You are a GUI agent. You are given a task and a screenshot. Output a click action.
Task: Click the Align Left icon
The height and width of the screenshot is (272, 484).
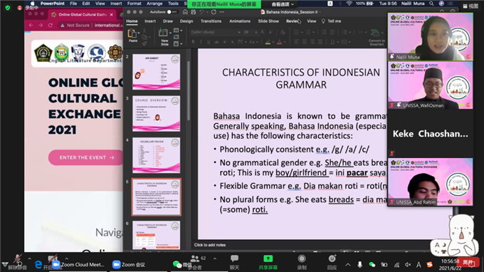296,42
